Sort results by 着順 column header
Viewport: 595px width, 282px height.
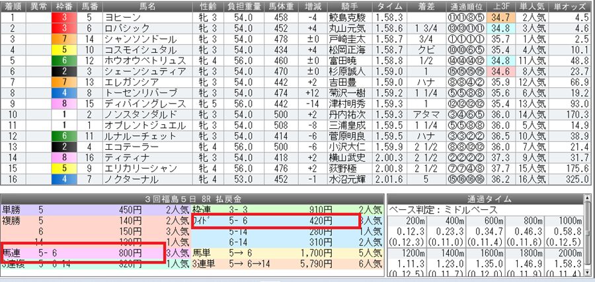[15, 7]
